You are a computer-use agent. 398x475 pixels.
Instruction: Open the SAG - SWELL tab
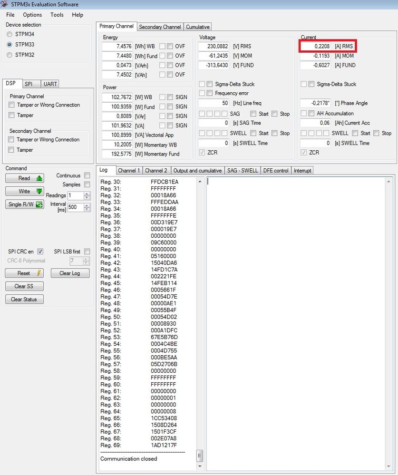[243, 171]
